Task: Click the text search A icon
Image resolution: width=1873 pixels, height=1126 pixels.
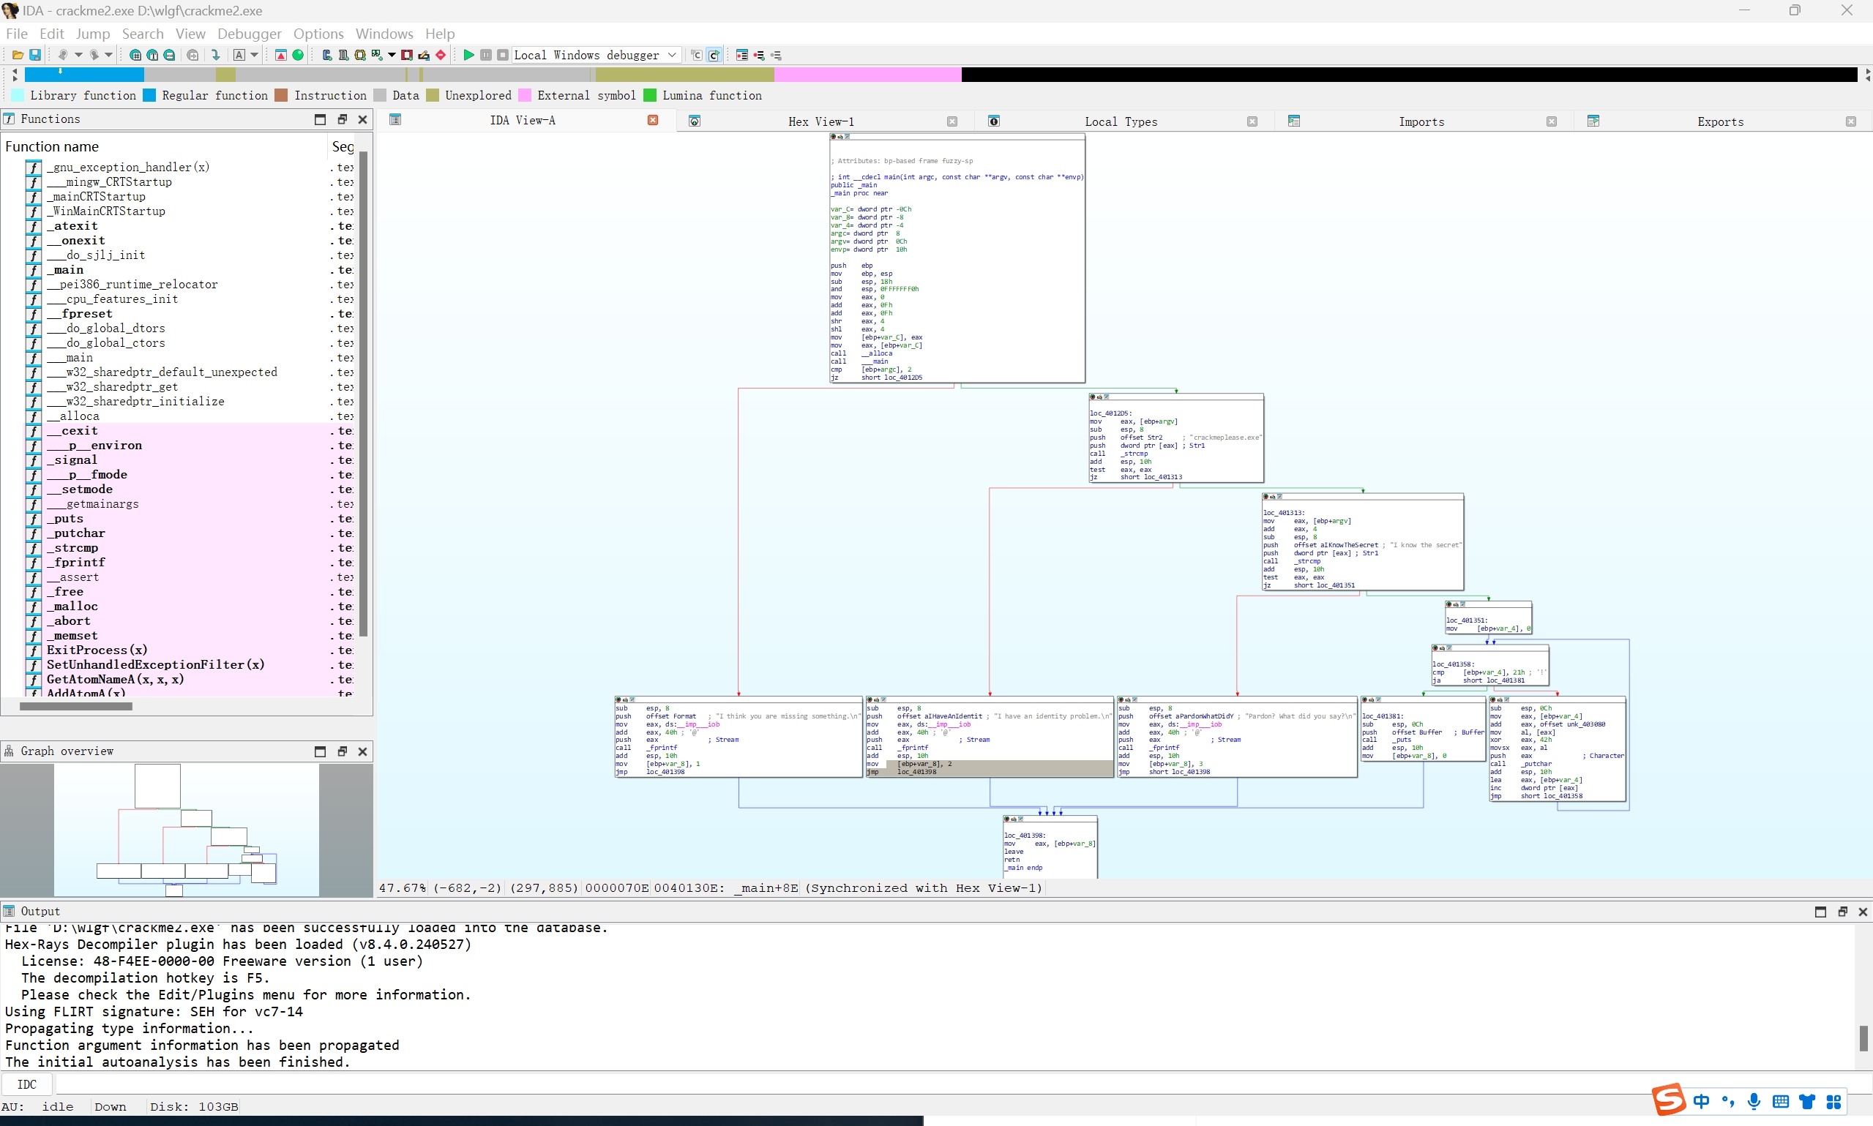Action: pos(239,55)
